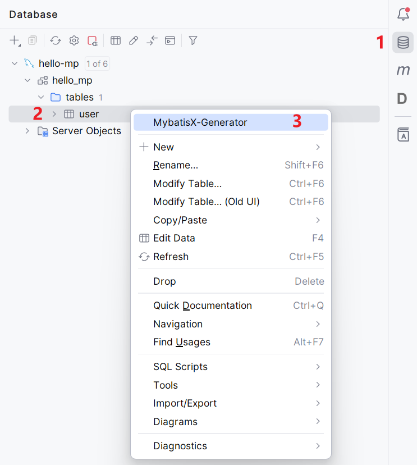This screenshot has width=417, height=465.
Task: Click the Jump to Query Console icon
Action: click(x=170, y=40)
